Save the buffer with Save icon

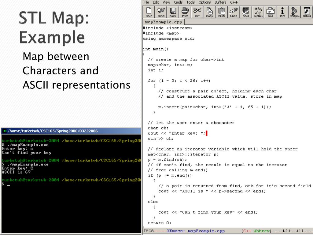pos(173,12)
